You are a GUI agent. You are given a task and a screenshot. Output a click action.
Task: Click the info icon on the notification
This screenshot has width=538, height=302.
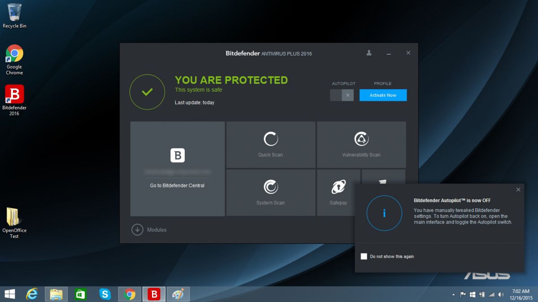(x=384, y=213)
